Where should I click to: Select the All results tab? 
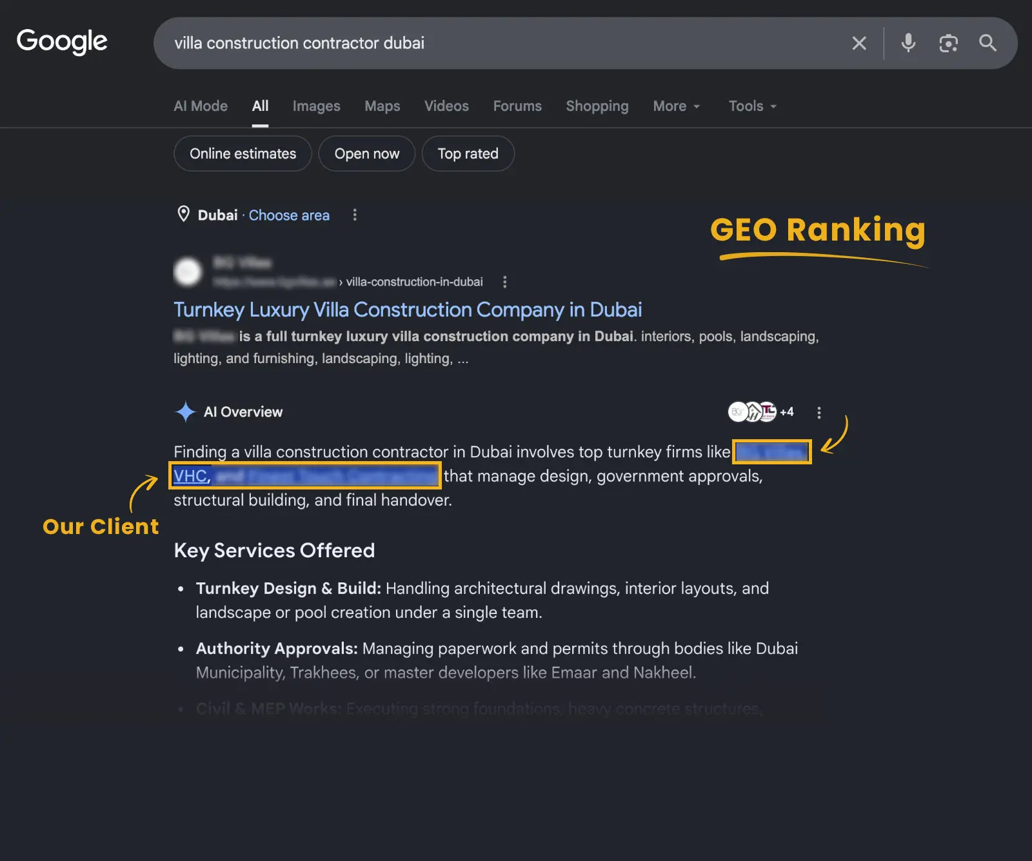(260, 106)
